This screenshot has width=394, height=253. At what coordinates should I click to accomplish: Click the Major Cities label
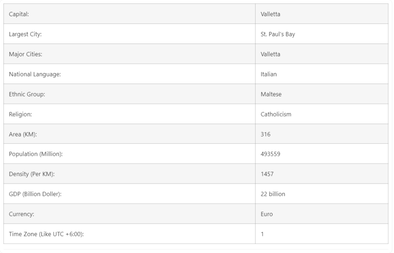pyautogui.click(x=25, y=54)
